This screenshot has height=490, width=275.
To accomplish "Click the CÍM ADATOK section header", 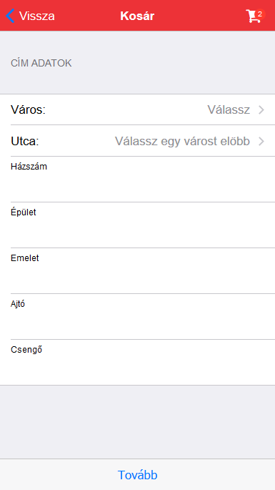I will (41, 64).
